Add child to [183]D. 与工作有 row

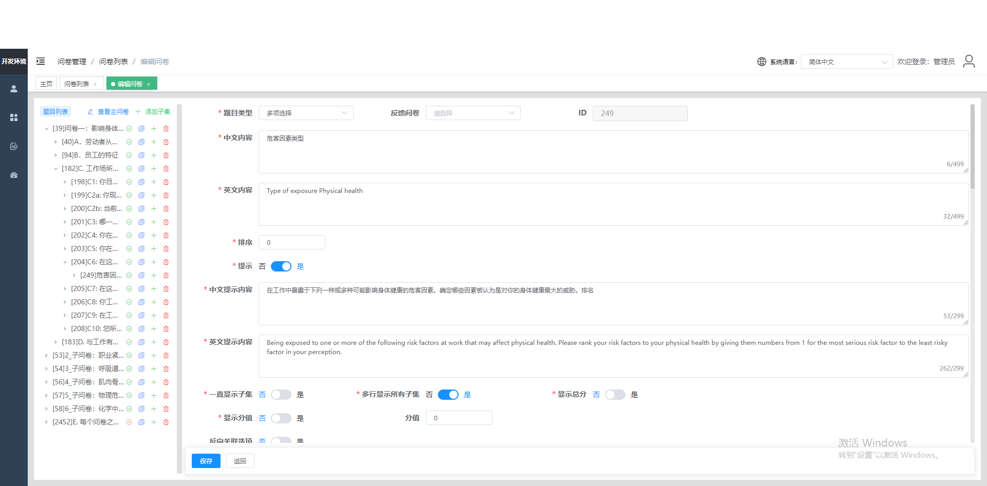(154, 342)
